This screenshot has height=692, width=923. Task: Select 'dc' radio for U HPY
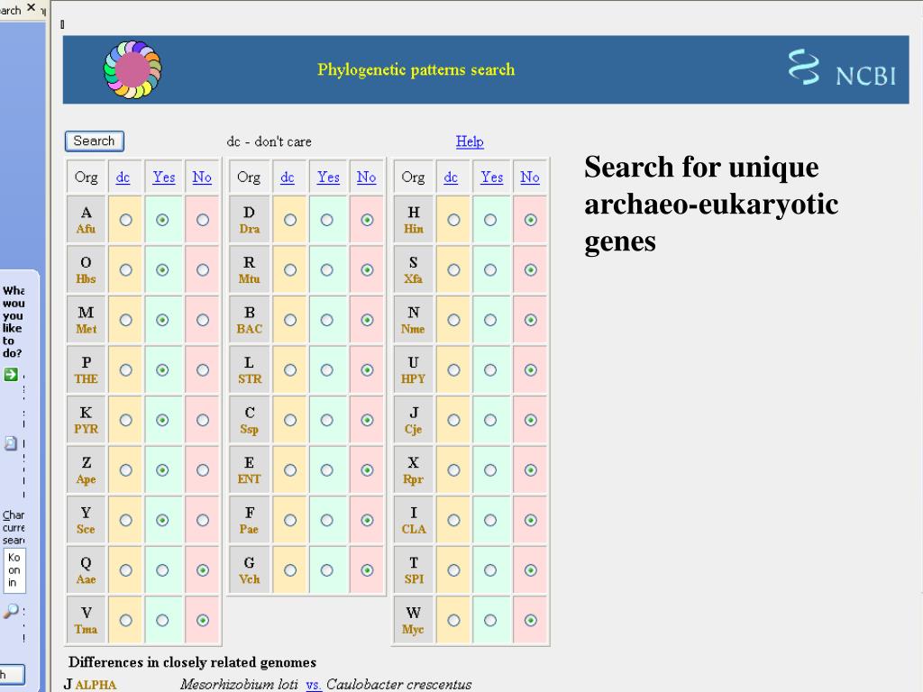(x=453, y=370)
